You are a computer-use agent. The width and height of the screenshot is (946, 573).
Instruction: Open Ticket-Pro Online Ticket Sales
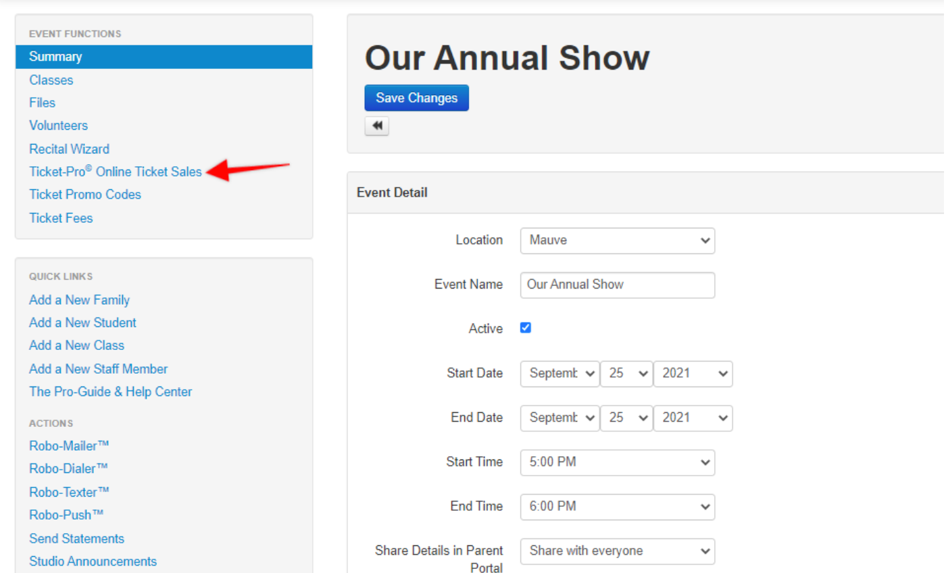[x=116, y=172]
